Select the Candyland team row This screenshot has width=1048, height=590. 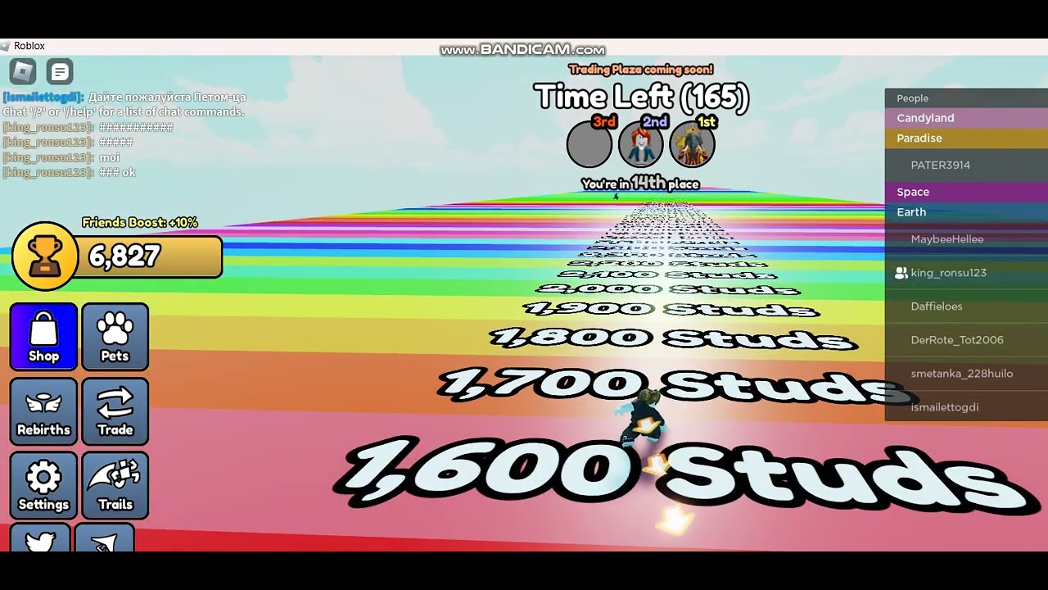point(966,118)
